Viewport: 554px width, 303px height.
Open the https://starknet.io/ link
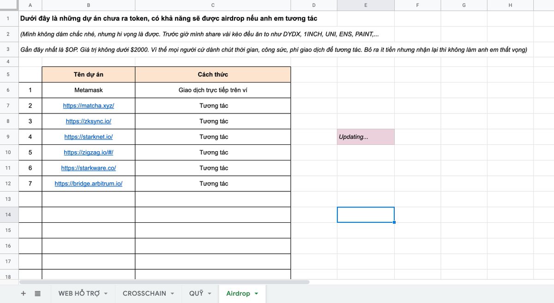coord(89,137)
